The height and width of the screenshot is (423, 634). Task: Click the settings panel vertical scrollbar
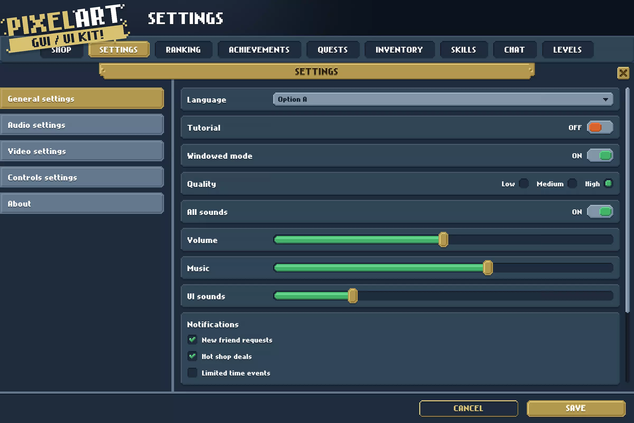pos(628,200)
